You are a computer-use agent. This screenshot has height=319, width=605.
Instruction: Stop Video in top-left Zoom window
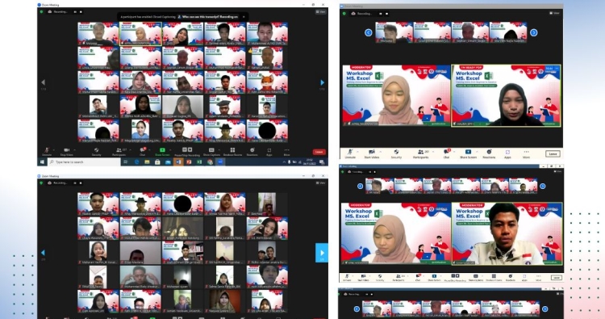point(66,151)
